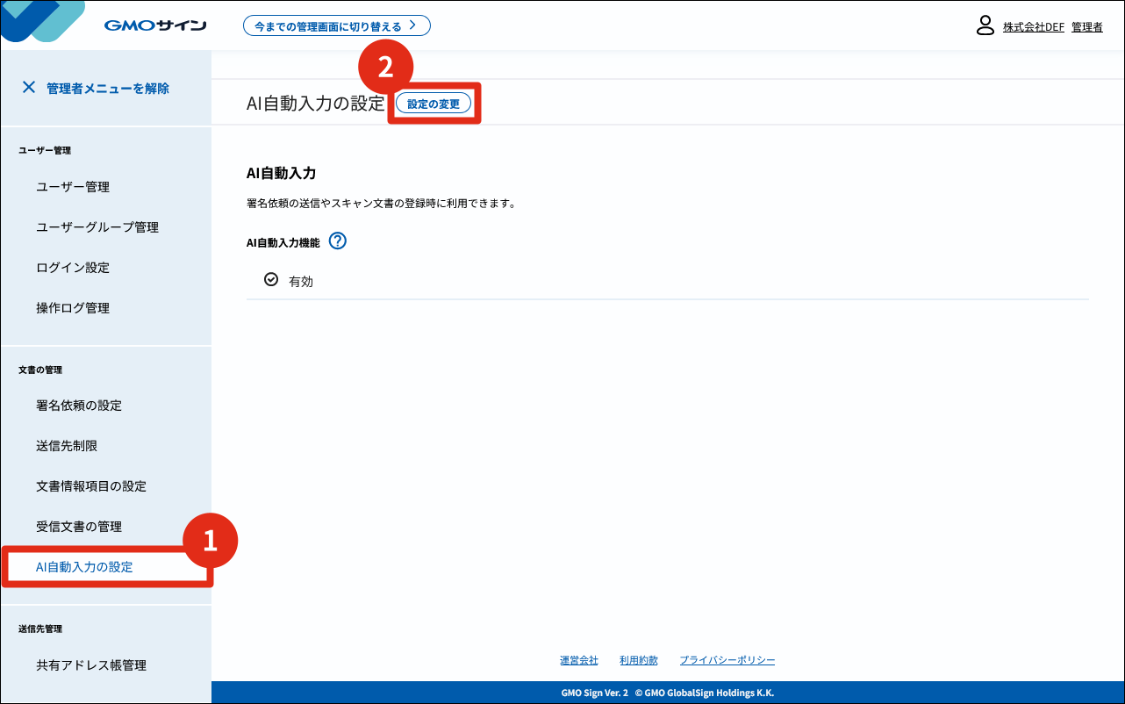This screenshot has width=1125, height=704.
Task: Click the 運営会社 footer link
Action: point(579,660)
